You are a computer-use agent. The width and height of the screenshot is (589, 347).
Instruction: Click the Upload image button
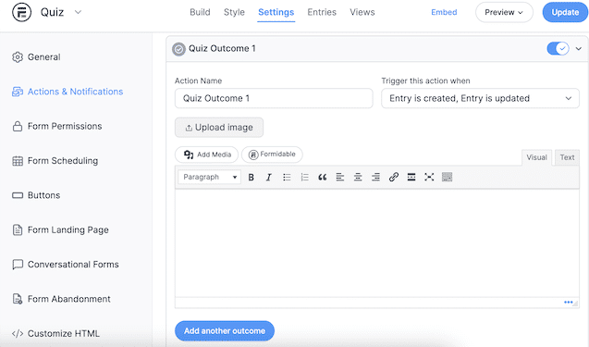pyautogui.click(x=219, y=128)
